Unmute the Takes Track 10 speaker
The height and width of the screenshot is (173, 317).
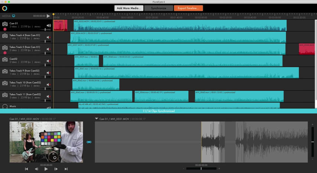pyautogui.click(x=49, y=85)
